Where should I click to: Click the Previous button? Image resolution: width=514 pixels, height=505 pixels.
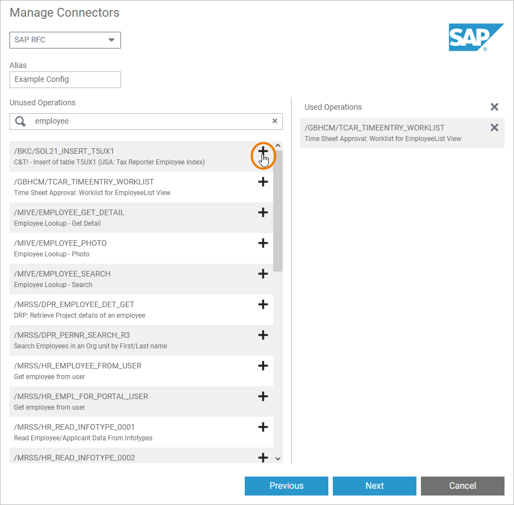pyautogui.click(x=286, y=485)
